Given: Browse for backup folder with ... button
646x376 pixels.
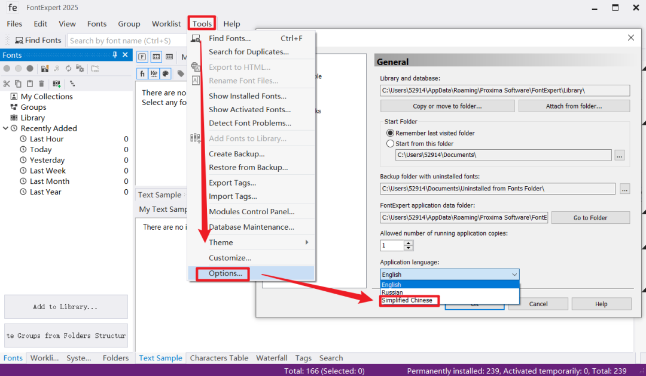Looking at the screenshot, I should (x=624, y=189).
